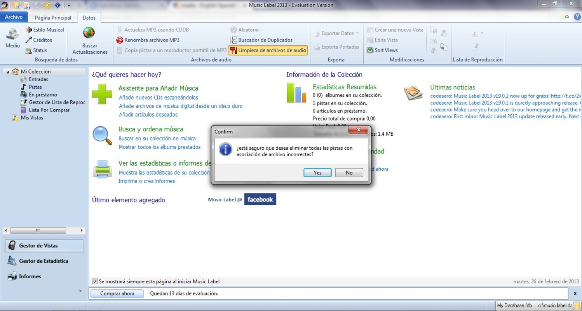This screenshot has width=582, height=311.
Task: Dismiss the evaluation bar with x
Action: pos(575,294)
